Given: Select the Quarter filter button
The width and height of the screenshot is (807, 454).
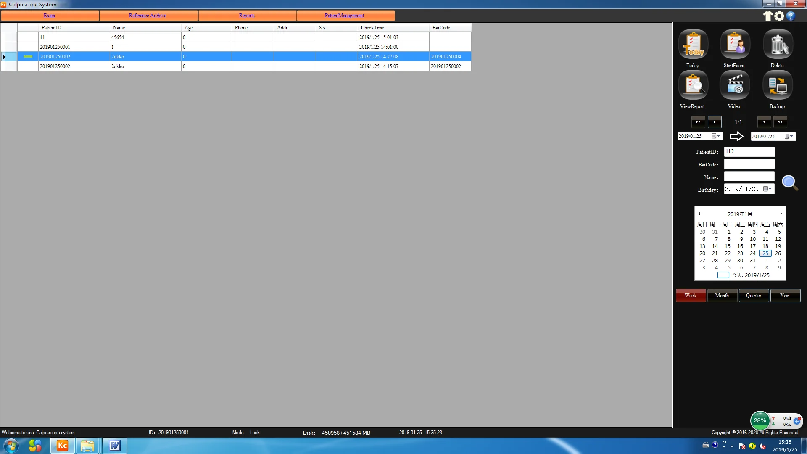Looking at the screenshot, I should click(753, 296).
